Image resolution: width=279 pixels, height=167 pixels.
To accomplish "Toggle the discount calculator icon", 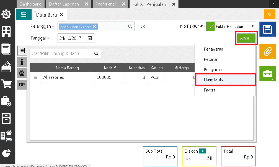I will pos(210,159).
